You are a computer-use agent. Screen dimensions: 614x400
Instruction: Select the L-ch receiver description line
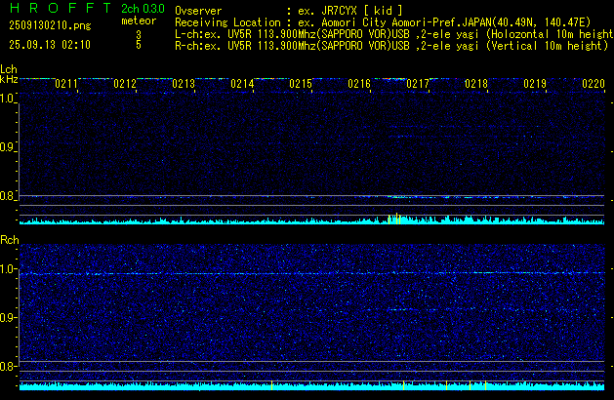click(394, 34)
